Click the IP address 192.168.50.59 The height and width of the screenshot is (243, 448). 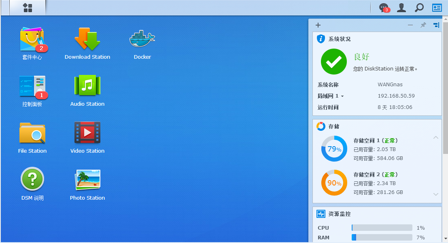pos(396,96)
